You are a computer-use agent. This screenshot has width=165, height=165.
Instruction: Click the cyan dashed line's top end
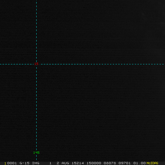point(36,1)
